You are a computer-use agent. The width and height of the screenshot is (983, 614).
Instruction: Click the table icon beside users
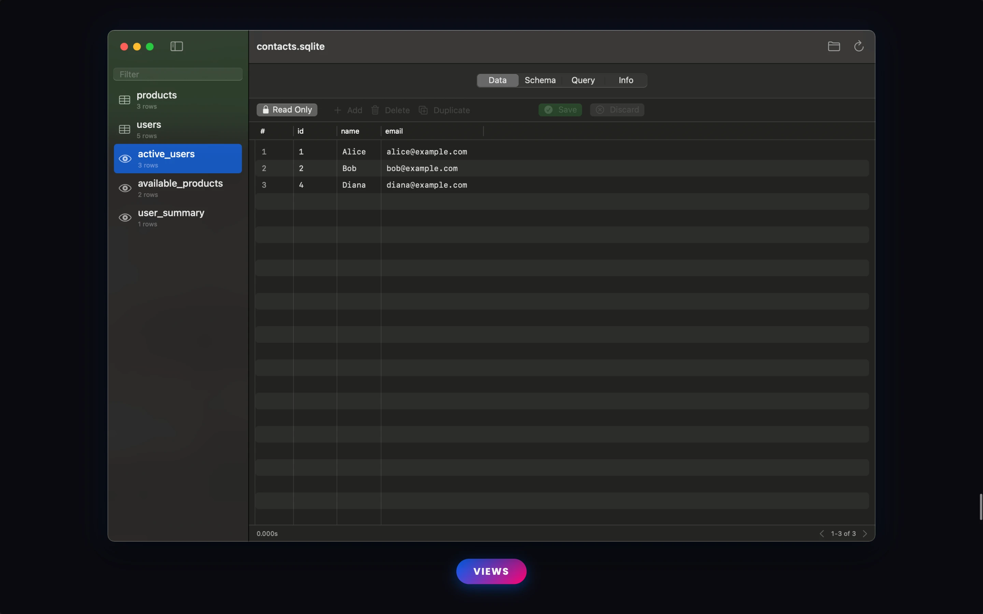[125, 129]
